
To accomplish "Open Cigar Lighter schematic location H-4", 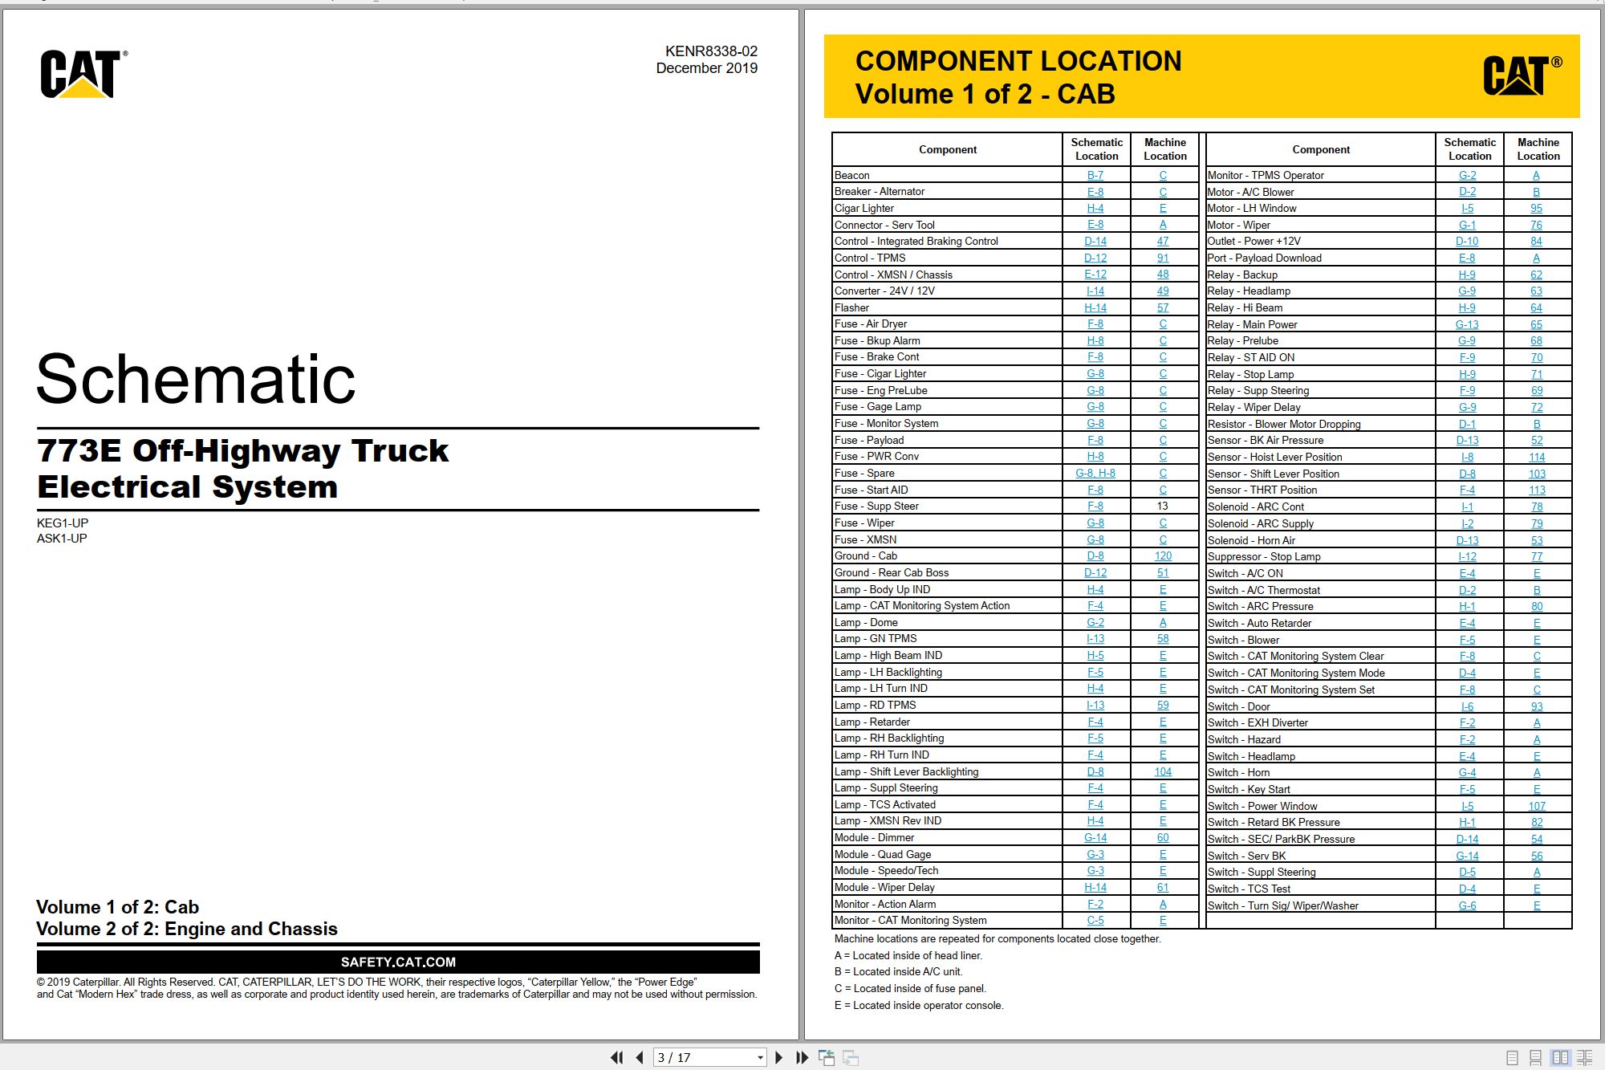I will [1095, 208].
